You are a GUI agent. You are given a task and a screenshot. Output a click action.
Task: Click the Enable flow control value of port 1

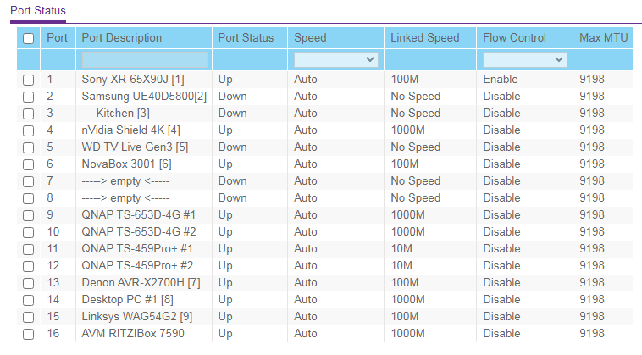click(x=501, y=79)
